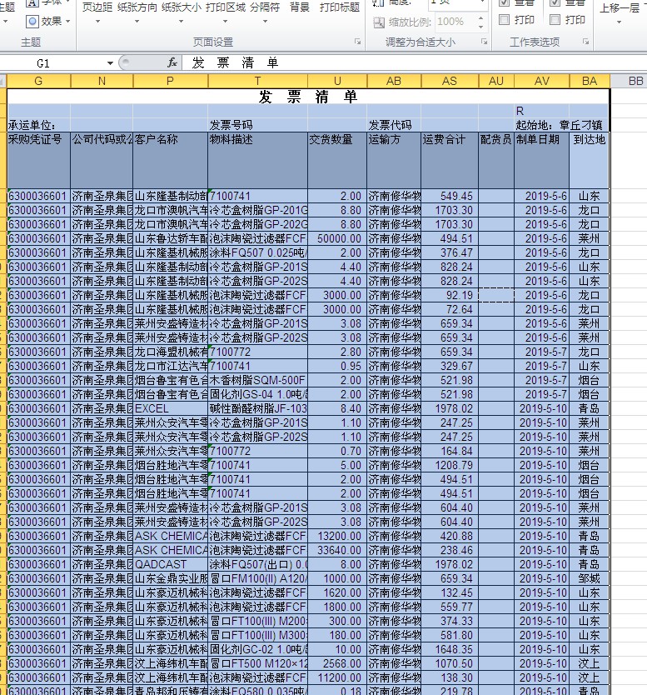Click the 打印标题 print titles button
647x695 pixels.
(340, 7)
